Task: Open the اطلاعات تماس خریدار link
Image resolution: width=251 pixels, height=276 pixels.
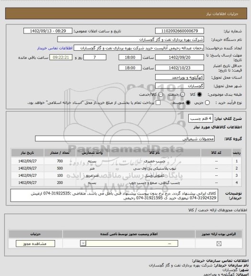Action: [x=55, y=48]
